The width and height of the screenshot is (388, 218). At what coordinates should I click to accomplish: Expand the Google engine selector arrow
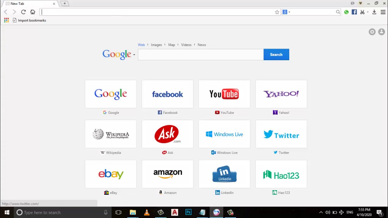click(134, 55)
